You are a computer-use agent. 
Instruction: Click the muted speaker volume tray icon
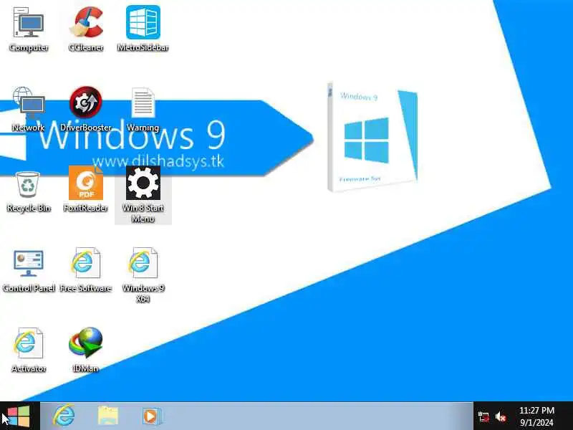click(x=501, y=416)
